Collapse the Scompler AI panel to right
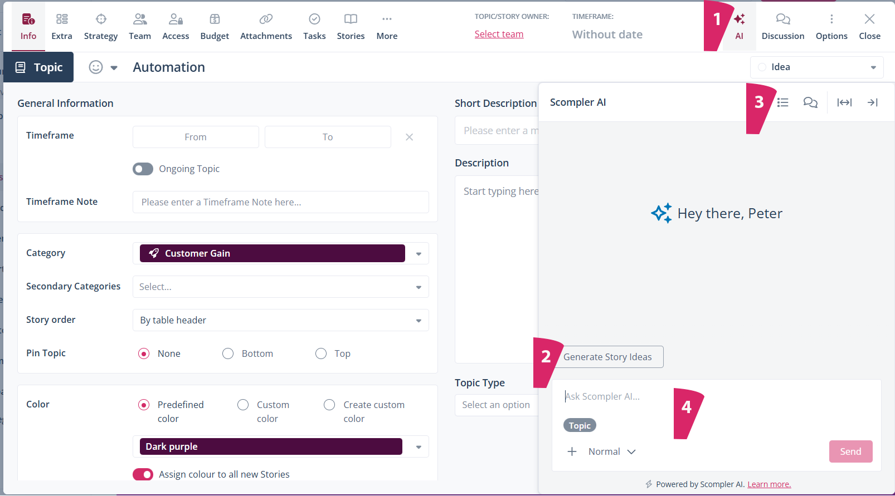Viewport: 895px width, 496px height. 872,102
